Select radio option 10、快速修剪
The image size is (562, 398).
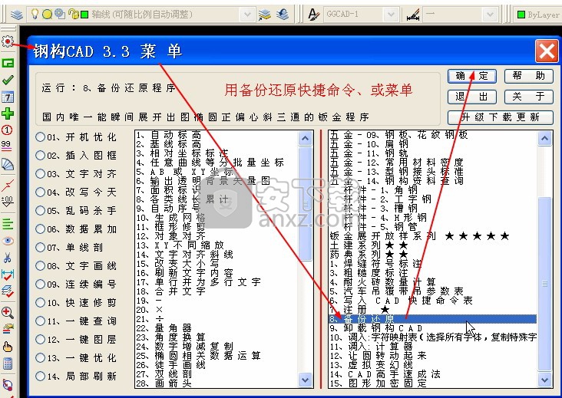pyautogui.click(x=40, y=303)
